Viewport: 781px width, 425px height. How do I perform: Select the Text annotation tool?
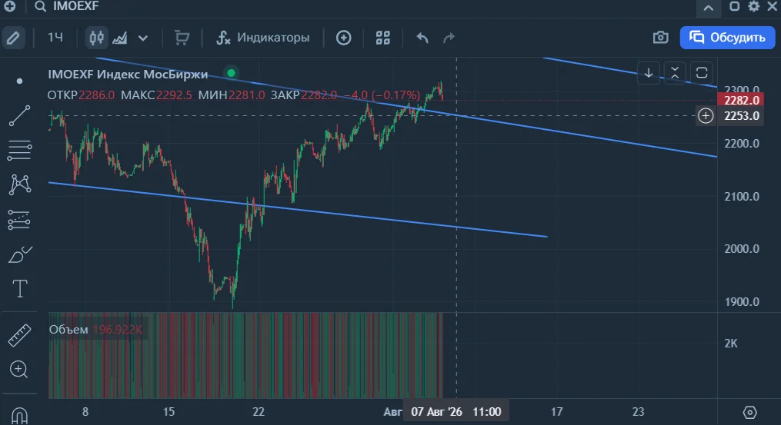click(20, 289)
